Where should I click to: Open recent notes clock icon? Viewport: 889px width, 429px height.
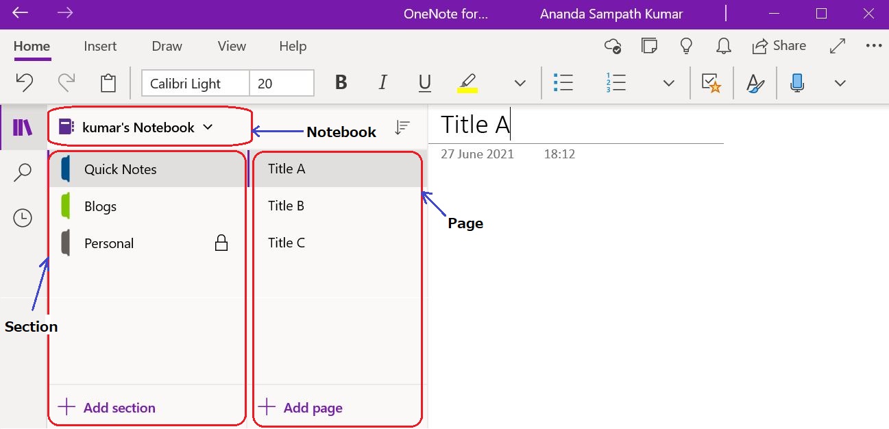coord(23,219)
